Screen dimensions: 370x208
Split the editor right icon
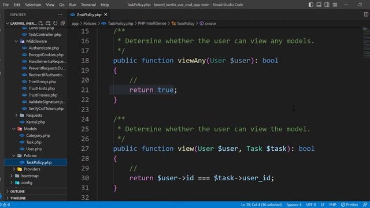366,14
